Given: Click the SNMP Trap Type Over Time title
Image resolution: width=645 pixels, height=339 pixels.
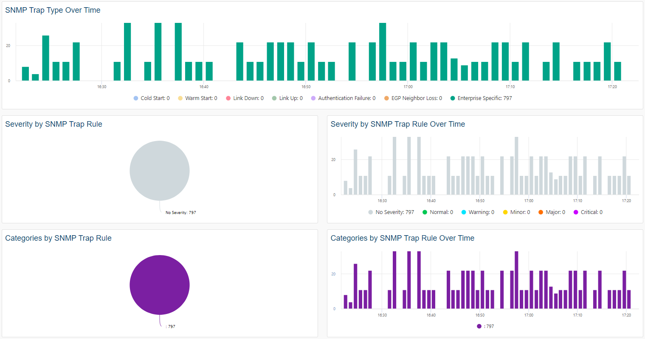Looking at the screenshot, I should pos(53,10).
